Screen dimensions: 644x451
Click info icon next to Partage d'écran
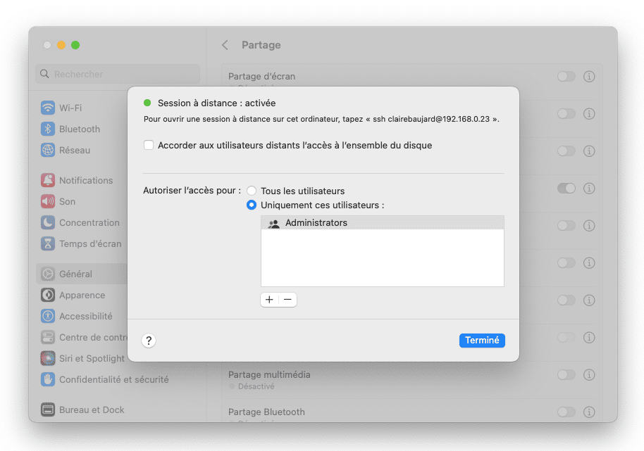click(589, 76)
